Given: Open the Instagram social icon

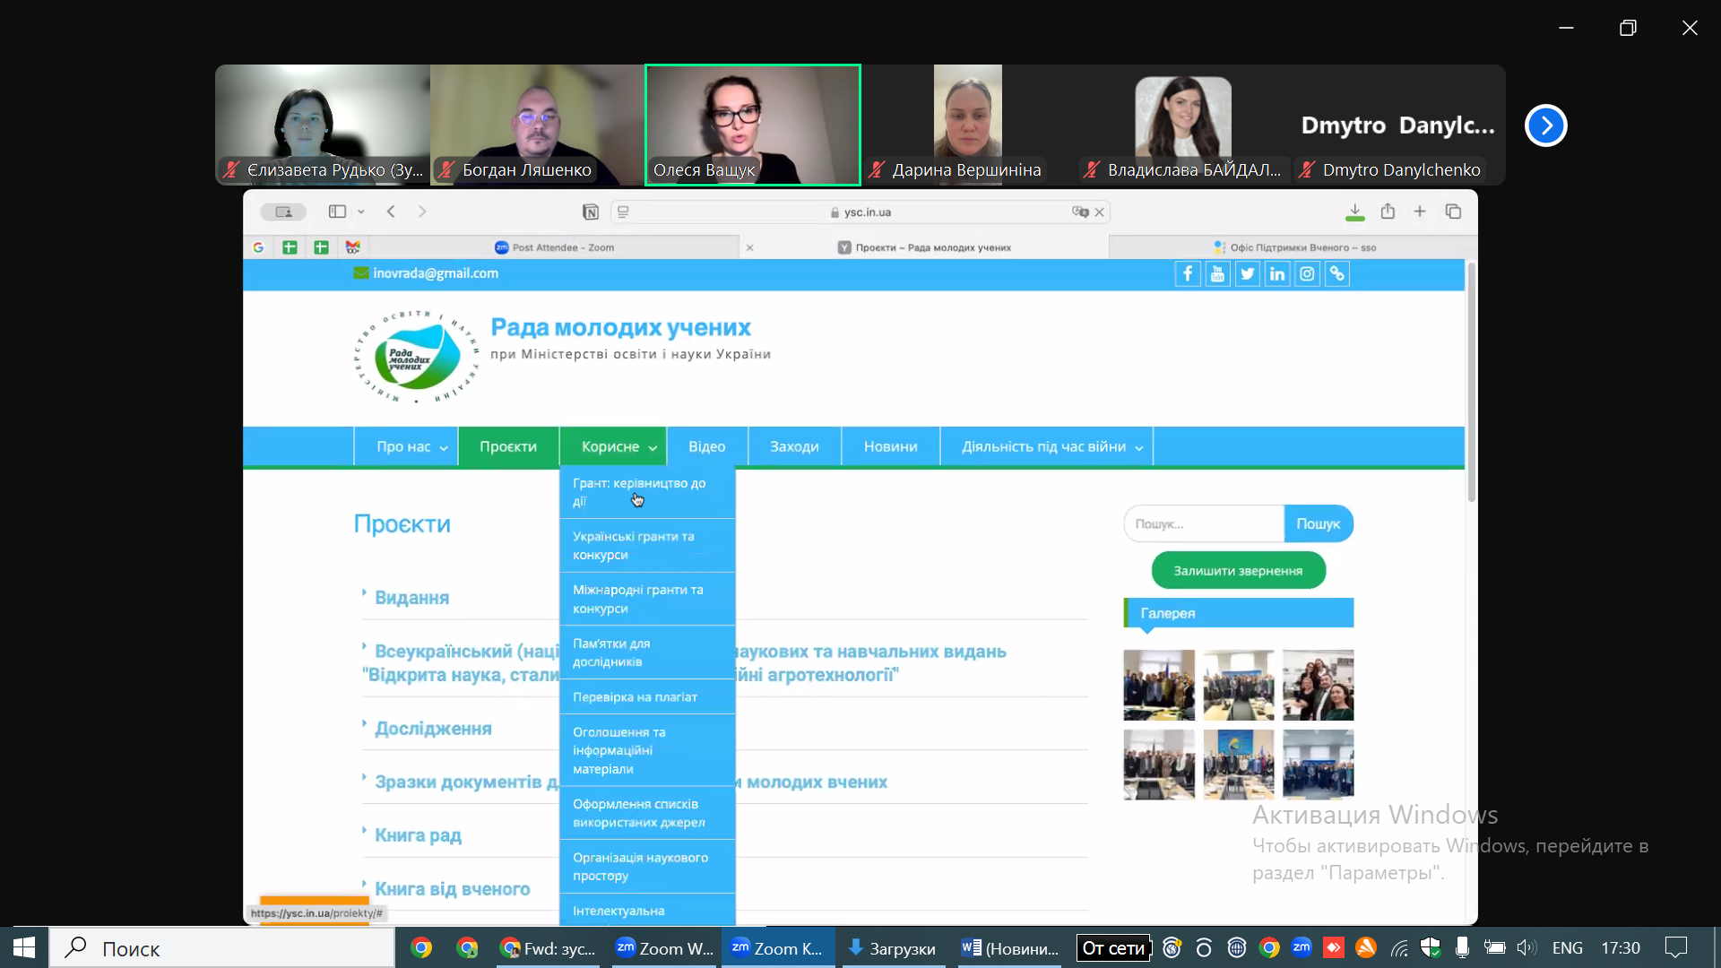Looking at the screenshot, I should pos(1307,274).
